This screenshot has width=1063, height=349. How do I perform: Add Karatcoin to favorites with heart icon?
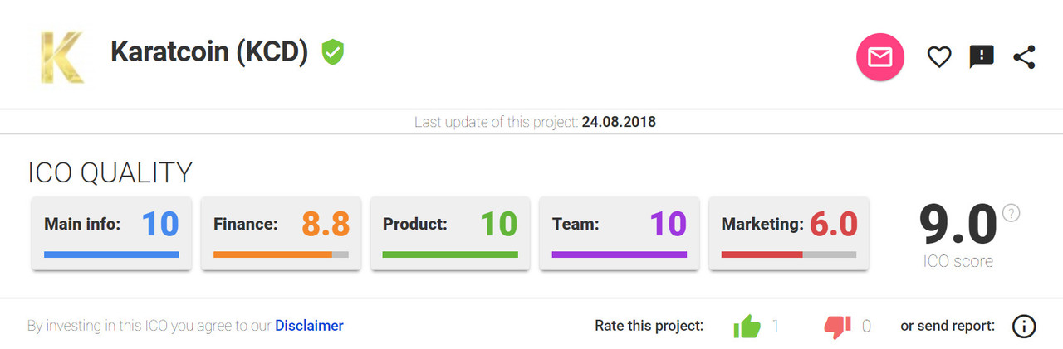coord(939,57)
